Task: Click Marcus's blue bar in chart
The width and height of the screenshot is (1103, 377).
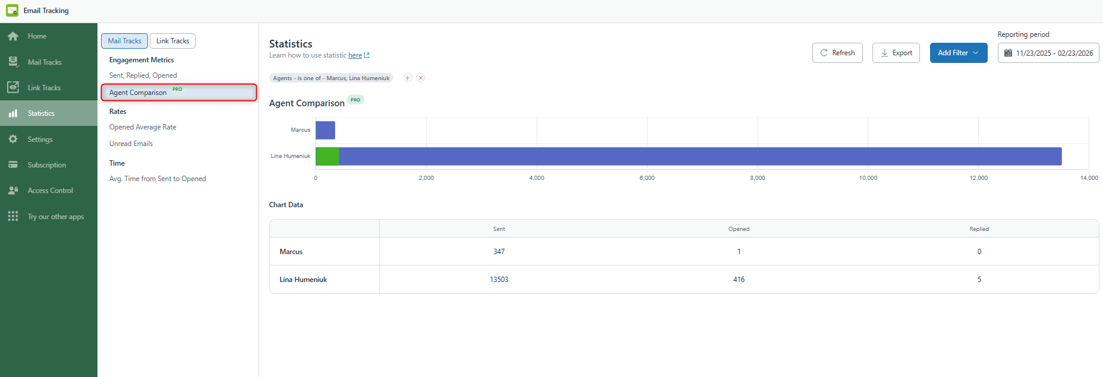Action: tap(325, 130)
